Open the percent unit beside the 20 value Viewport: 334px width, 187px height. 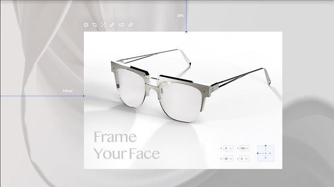230,159
